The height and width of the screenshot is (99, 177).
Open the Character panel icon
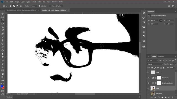tap(144, 32)
